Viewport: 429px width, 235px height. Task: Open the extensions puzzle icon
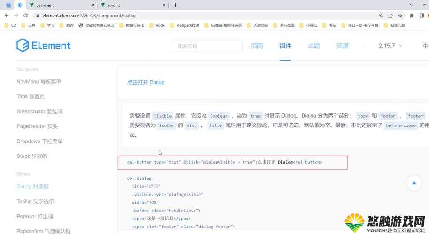[412, 16]
